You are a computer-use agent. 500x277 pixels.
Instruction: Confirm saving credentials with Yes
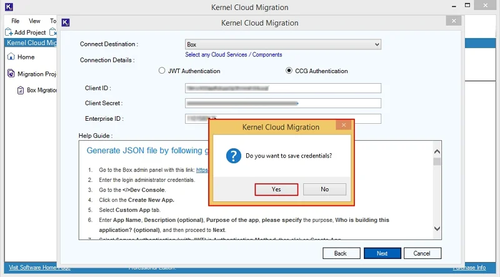click(276, 189)
